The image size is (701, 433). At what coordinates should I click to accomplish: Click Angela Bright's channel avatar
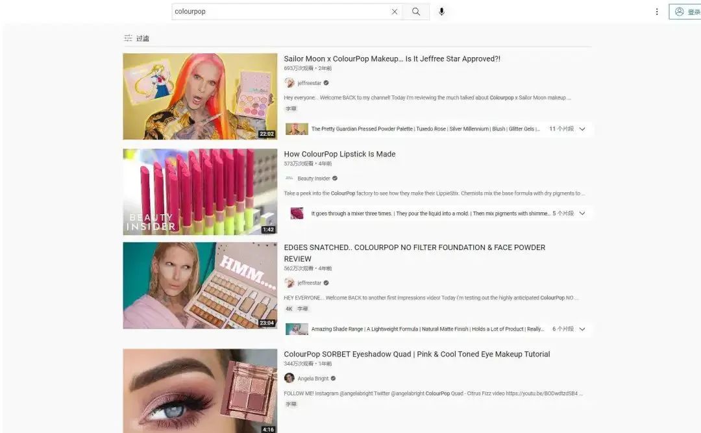(289, 378)
